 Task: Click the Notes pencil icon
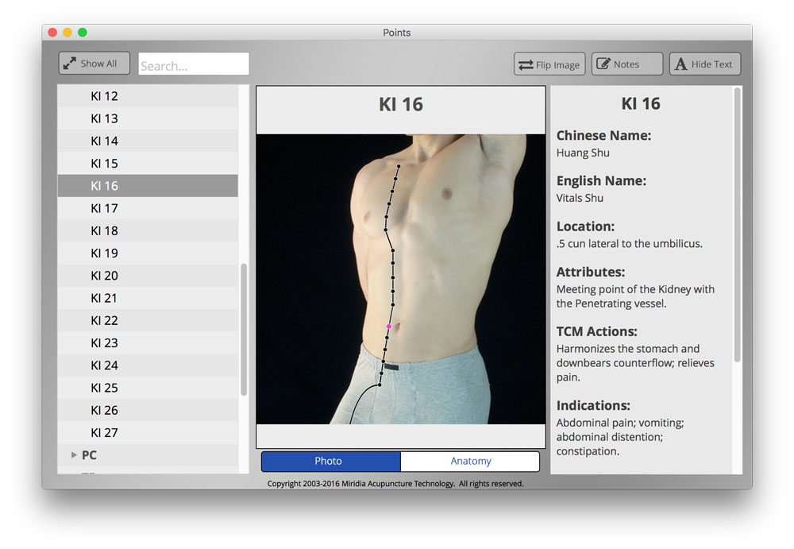[x=603, y=64]
